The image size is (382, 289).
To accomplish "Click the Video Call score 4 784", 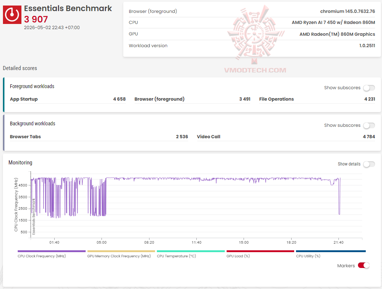I will click(x=369, y=137).
